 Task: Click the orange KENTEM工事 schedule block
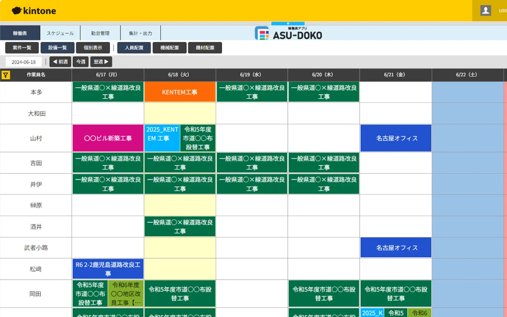tap(180, 92)
